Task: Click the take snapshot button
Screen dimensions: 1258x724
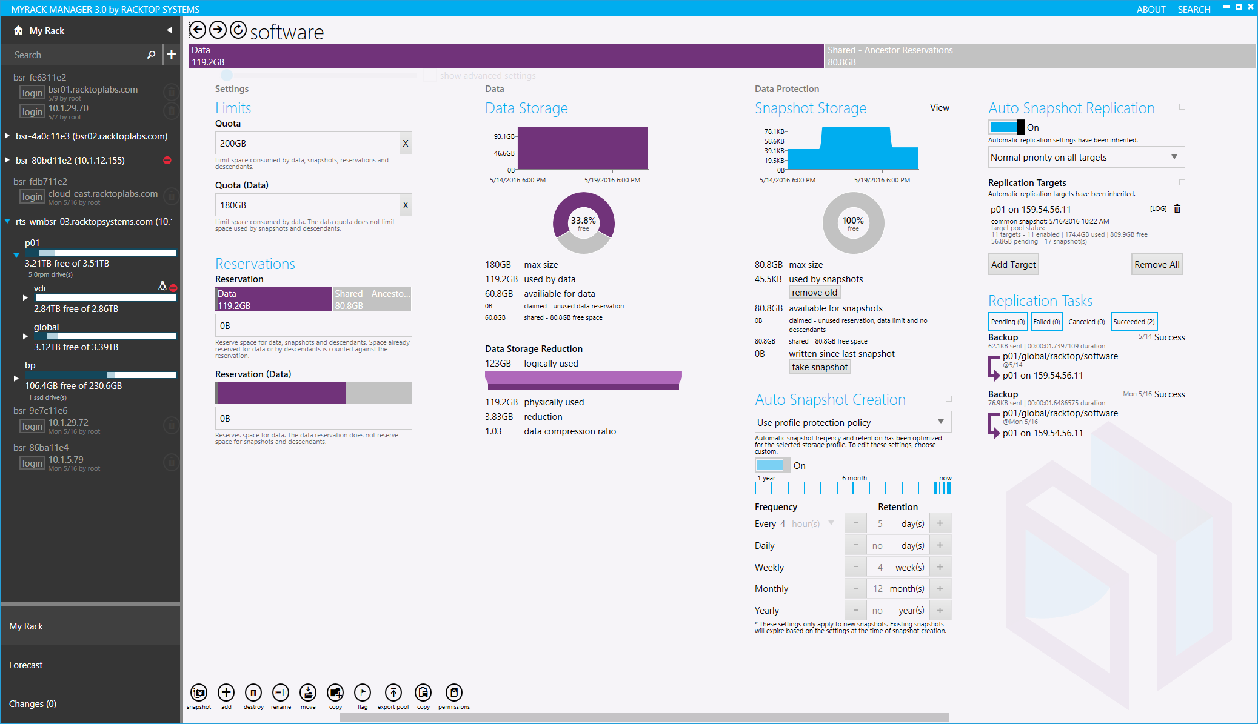Action: point(820,367)
